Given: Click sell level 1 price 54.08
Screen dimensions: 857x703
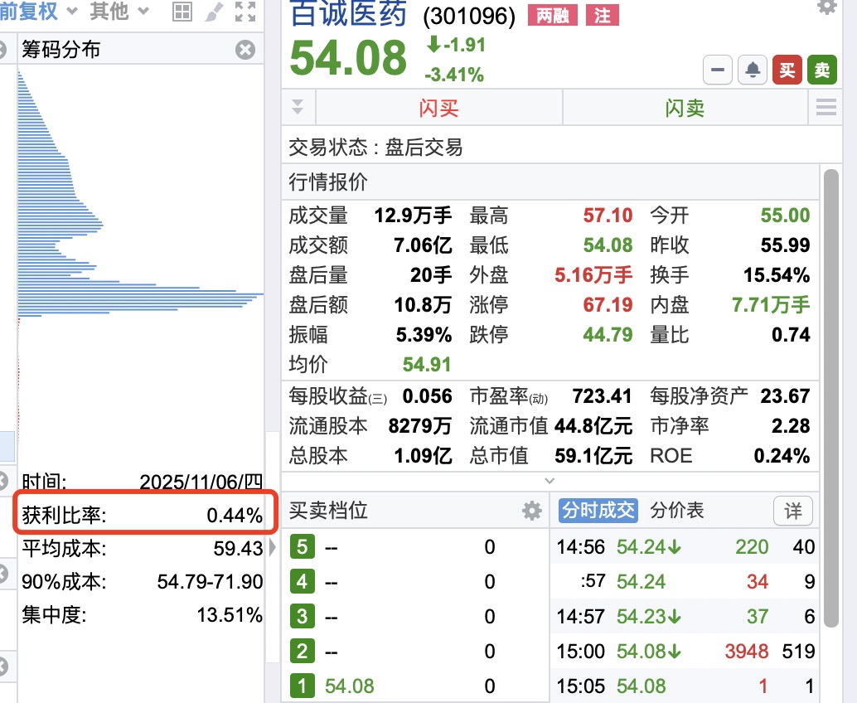Looking at the screenshot, I should pyautogui.click(x=349, y=686).
